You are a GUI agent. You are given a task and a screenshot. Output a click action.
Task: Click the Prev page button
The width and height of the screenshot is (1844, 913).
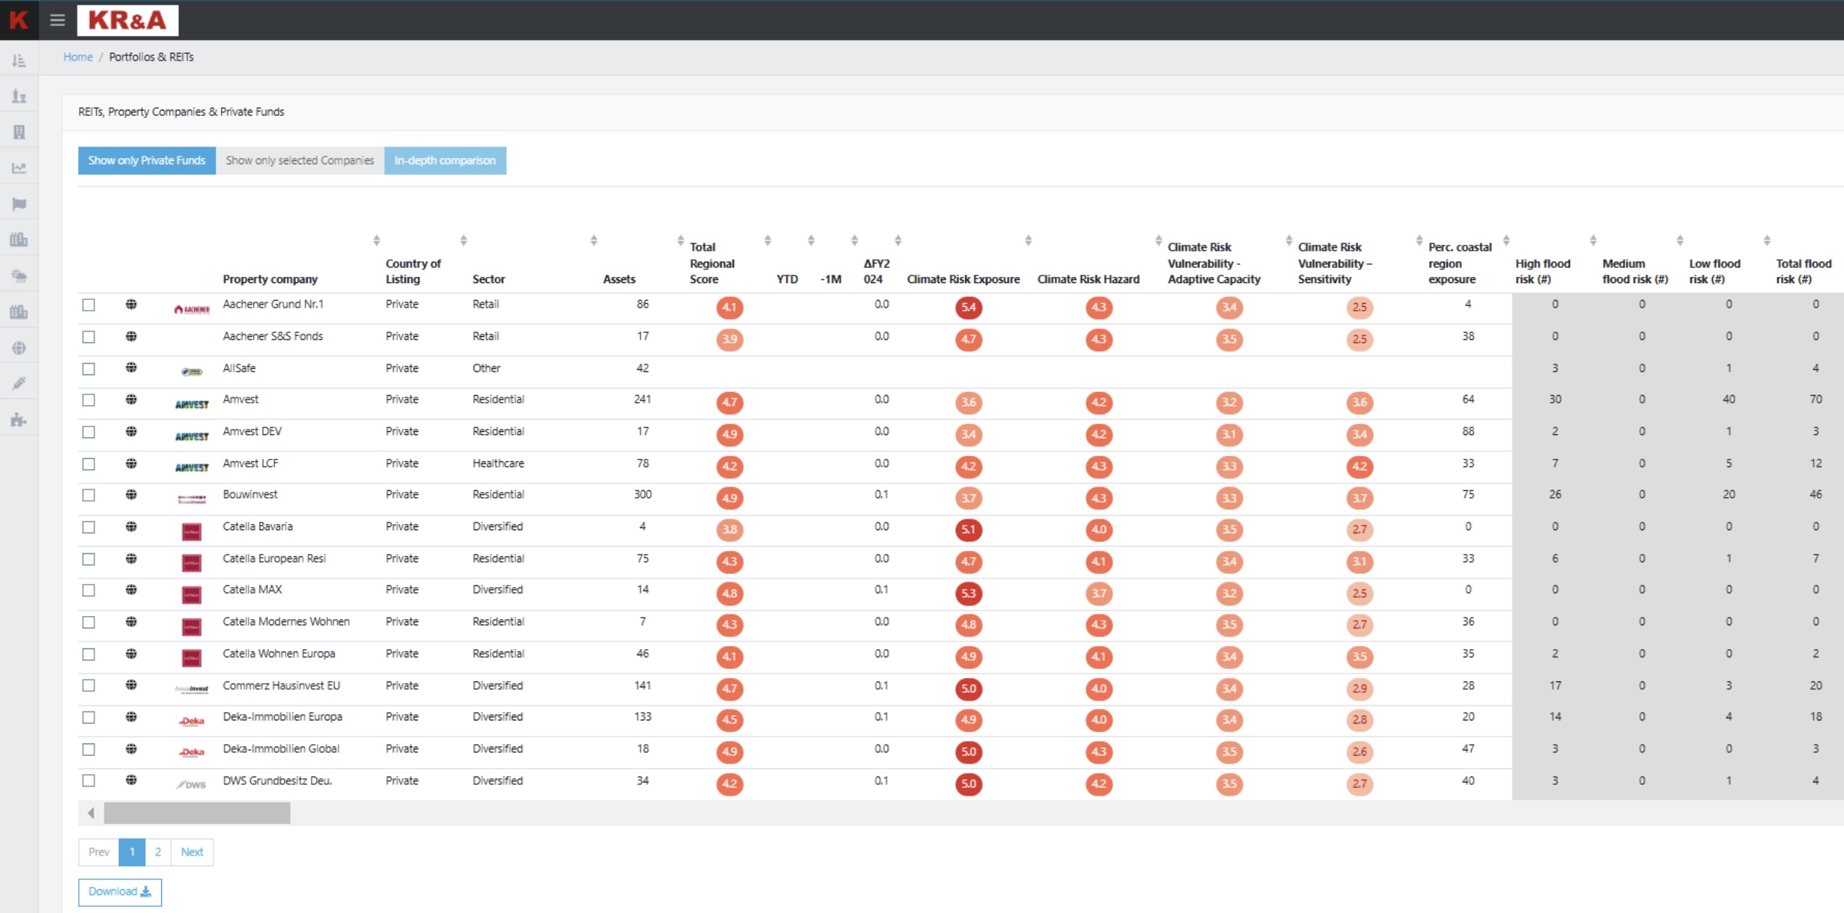click(x=99, y=852)
